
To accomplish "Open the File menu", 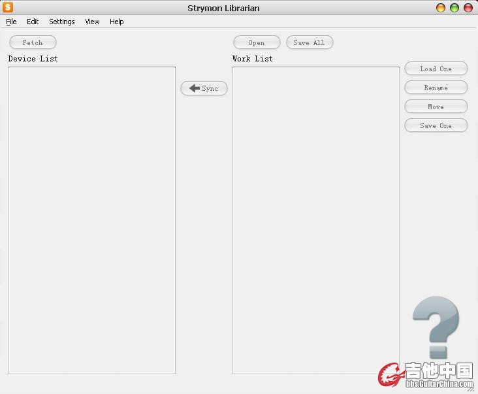I will [x=11, y=22].
